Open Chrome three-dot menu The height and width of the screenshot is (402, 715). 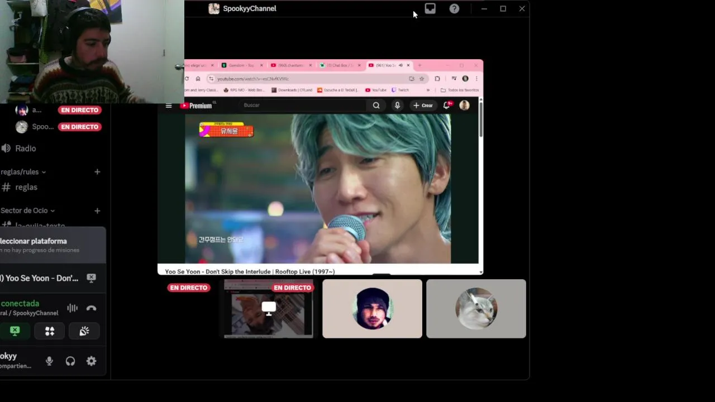(x=476, y=79)
